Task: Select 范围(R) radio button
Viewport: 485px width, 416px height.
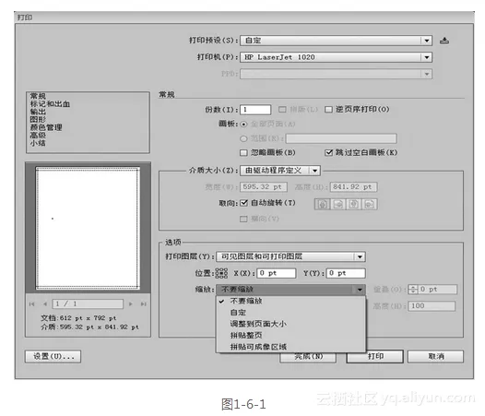Action: 243,138
